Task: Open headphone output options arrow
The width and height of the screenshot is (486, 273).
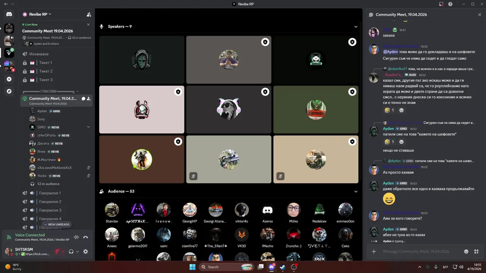Action: [77, 251]
